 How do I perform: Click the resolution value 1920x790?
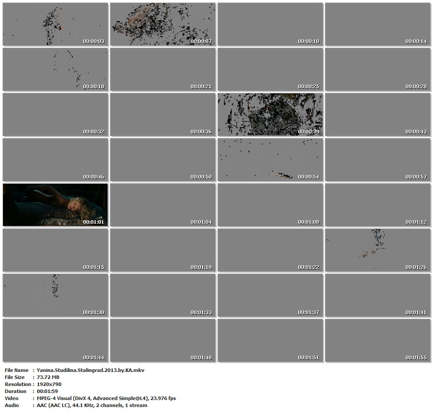pyautogui.click(x=49, y=384)
